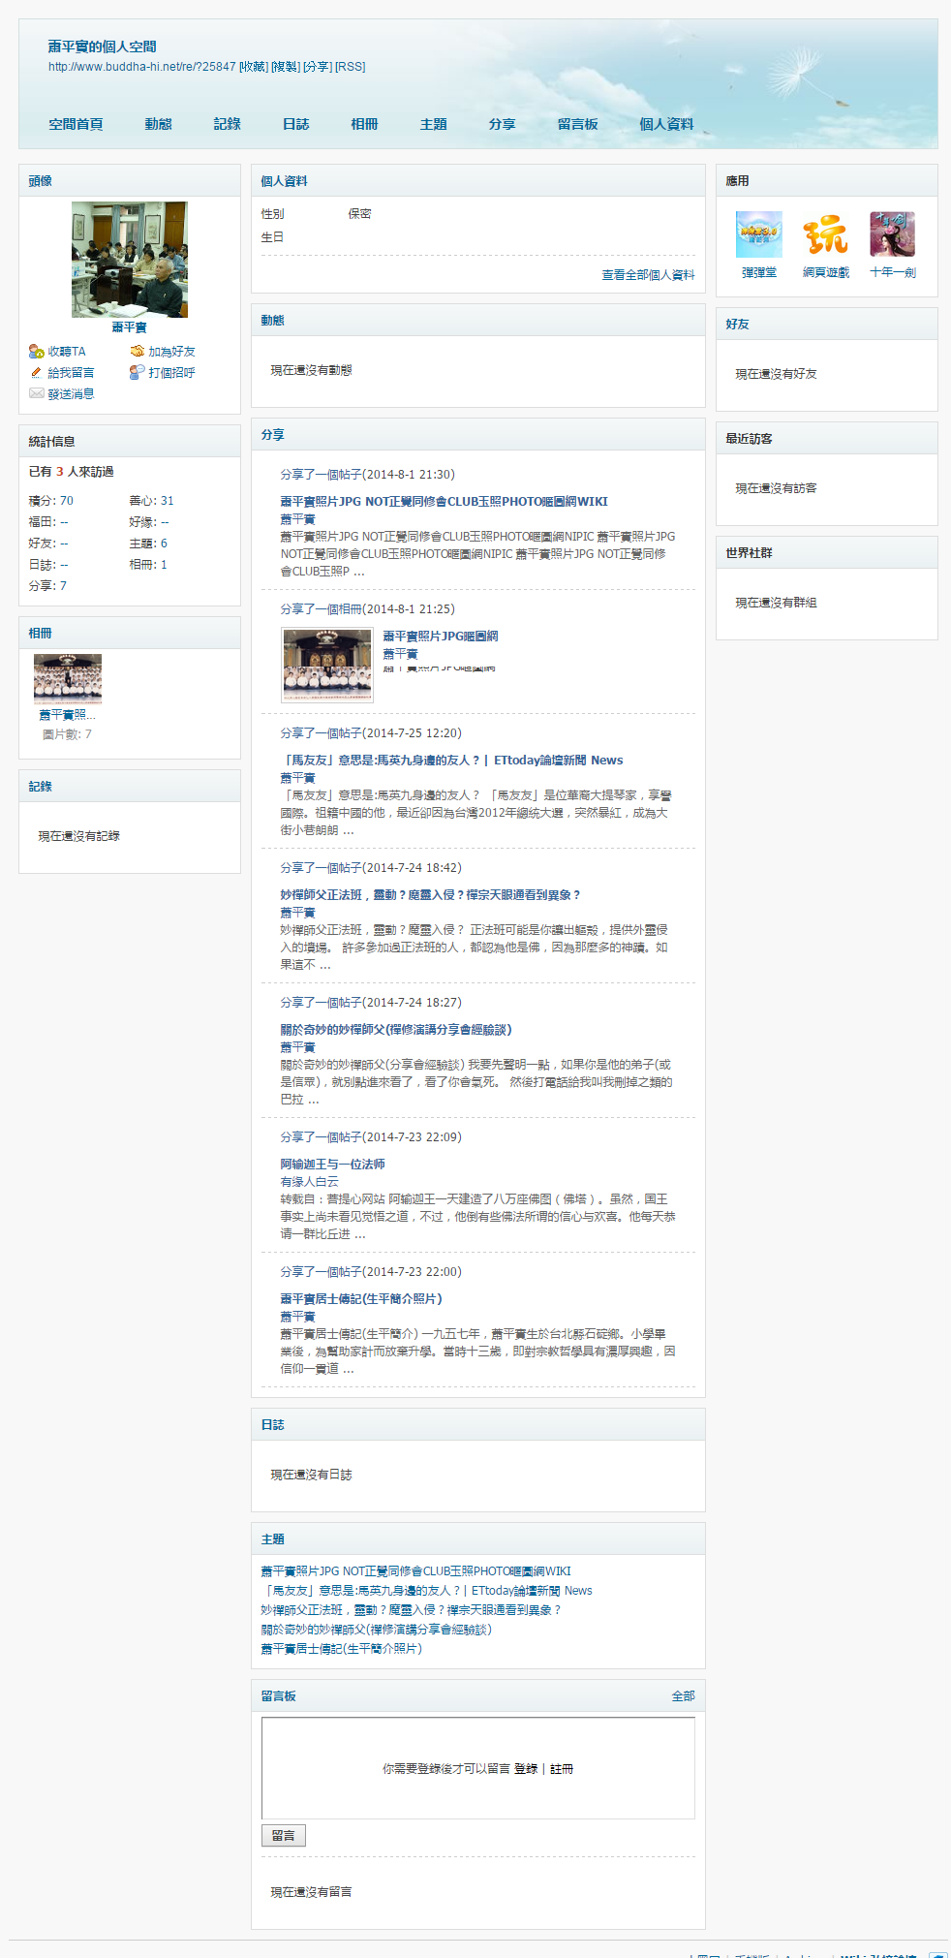Click the [RSS] link in header
Viewport: 951px width, 1958px height.
pos(351,67)
